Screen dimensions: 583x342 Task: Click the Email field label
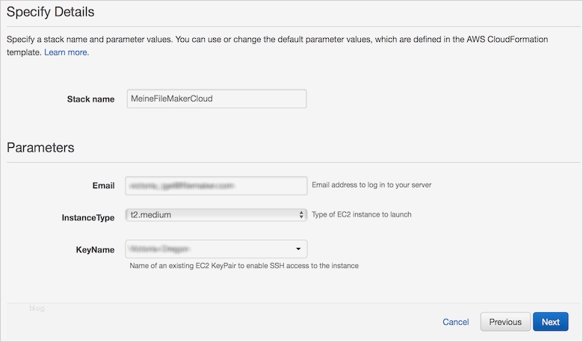click(x=102, y=185)
